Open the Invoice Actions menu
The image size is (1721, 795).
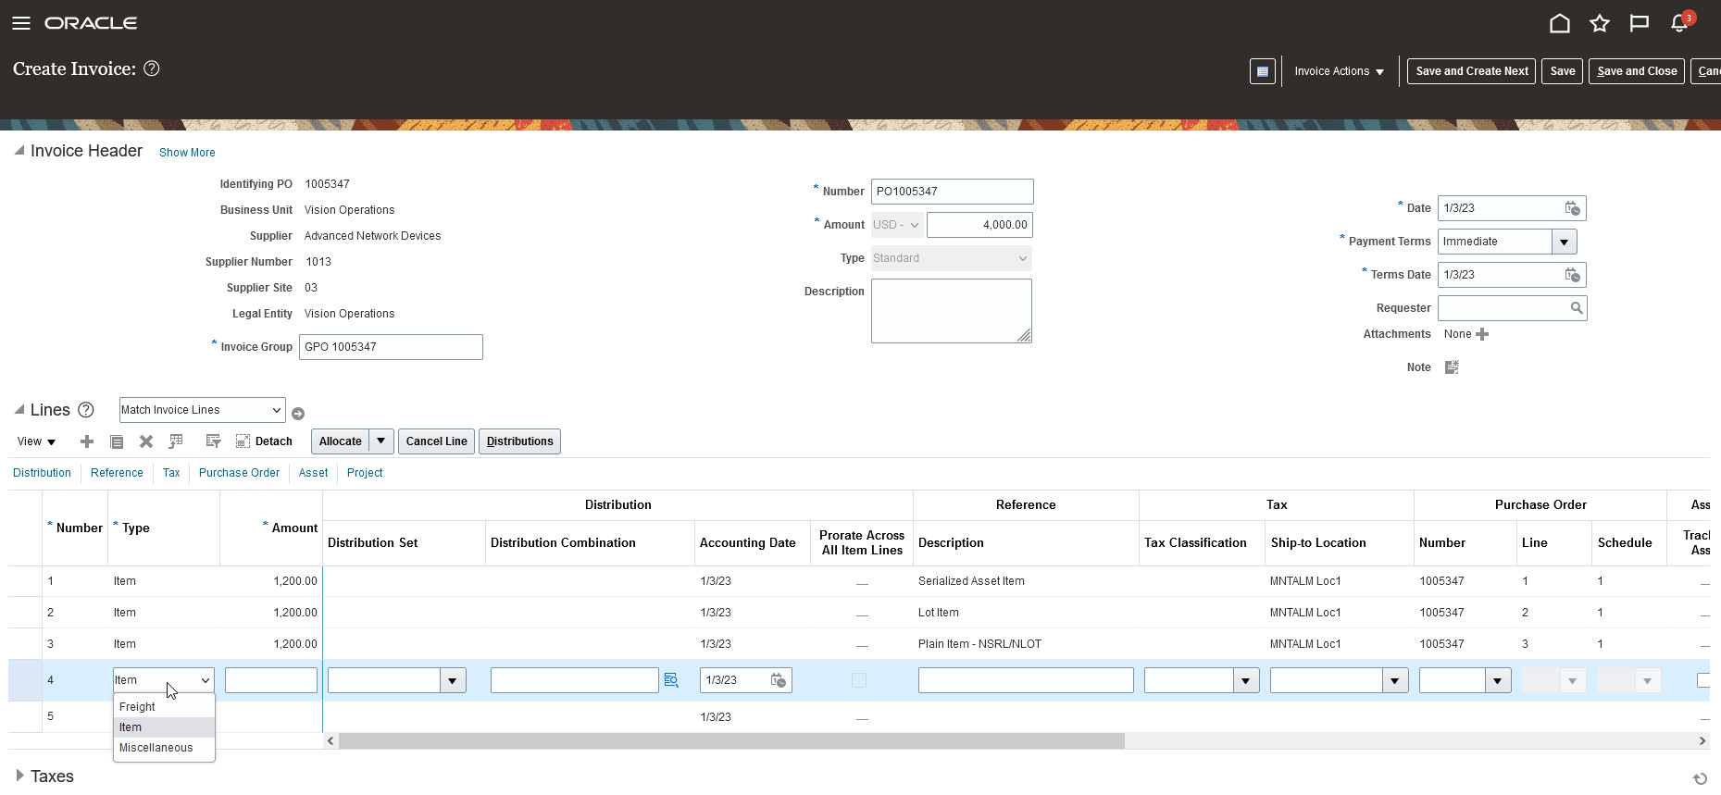pos(1339,71)
